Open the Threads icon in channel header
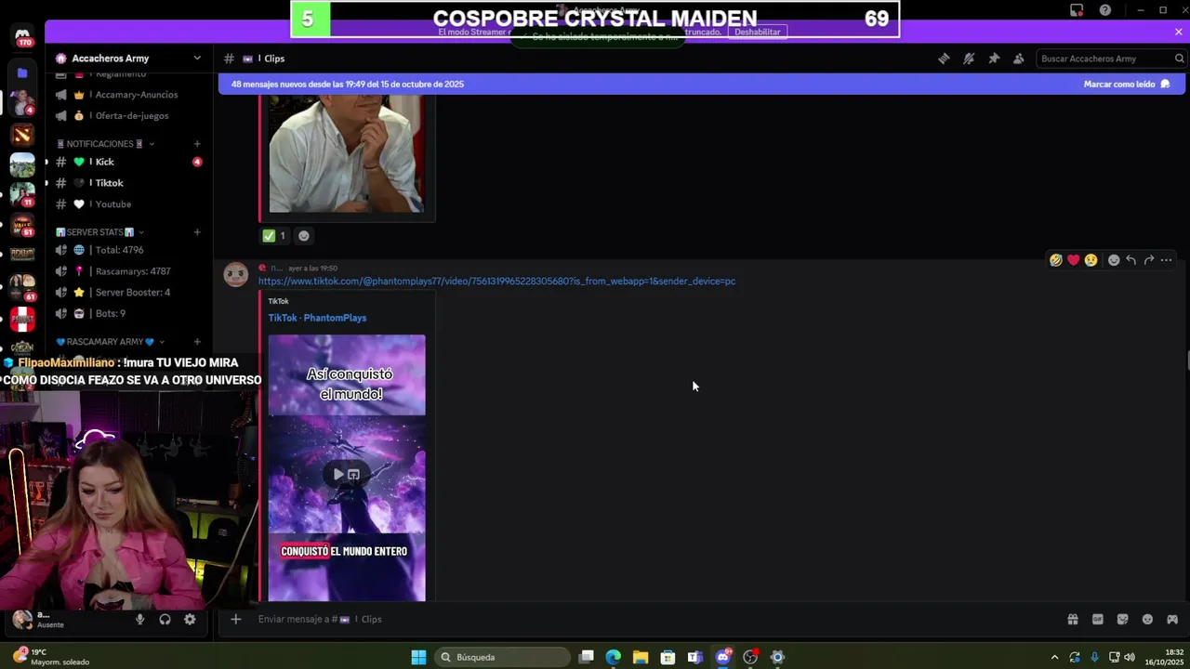This screenshot has width=1190, height=669. pos(944,59)
